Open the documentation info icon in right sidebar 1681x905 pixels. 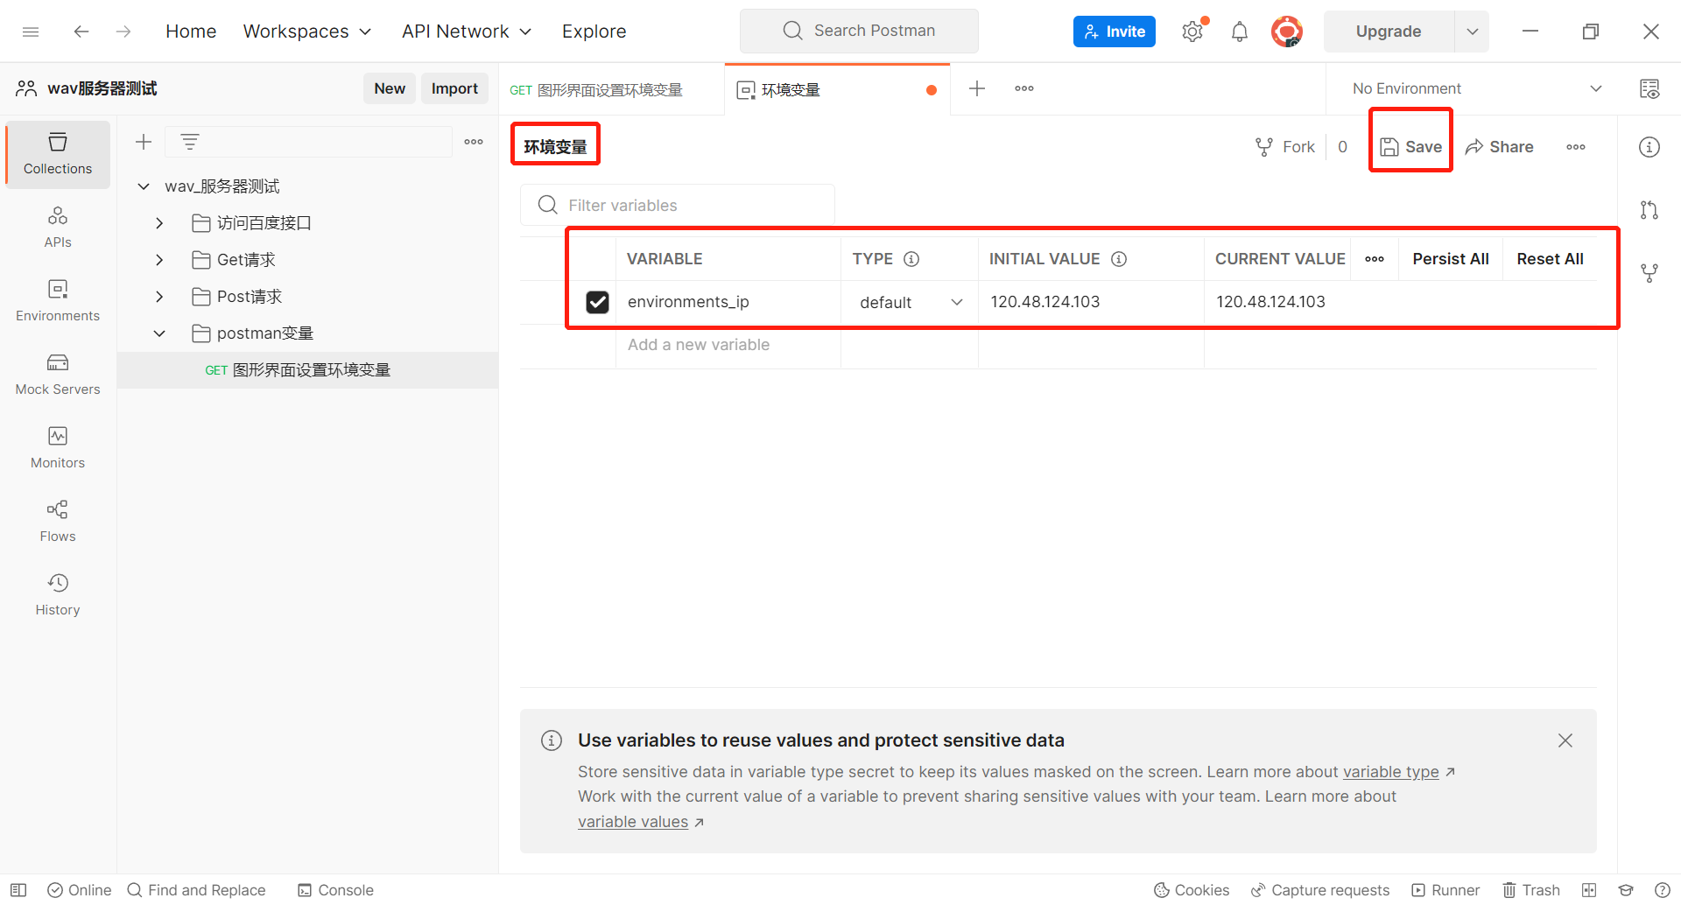point(1649,147)
